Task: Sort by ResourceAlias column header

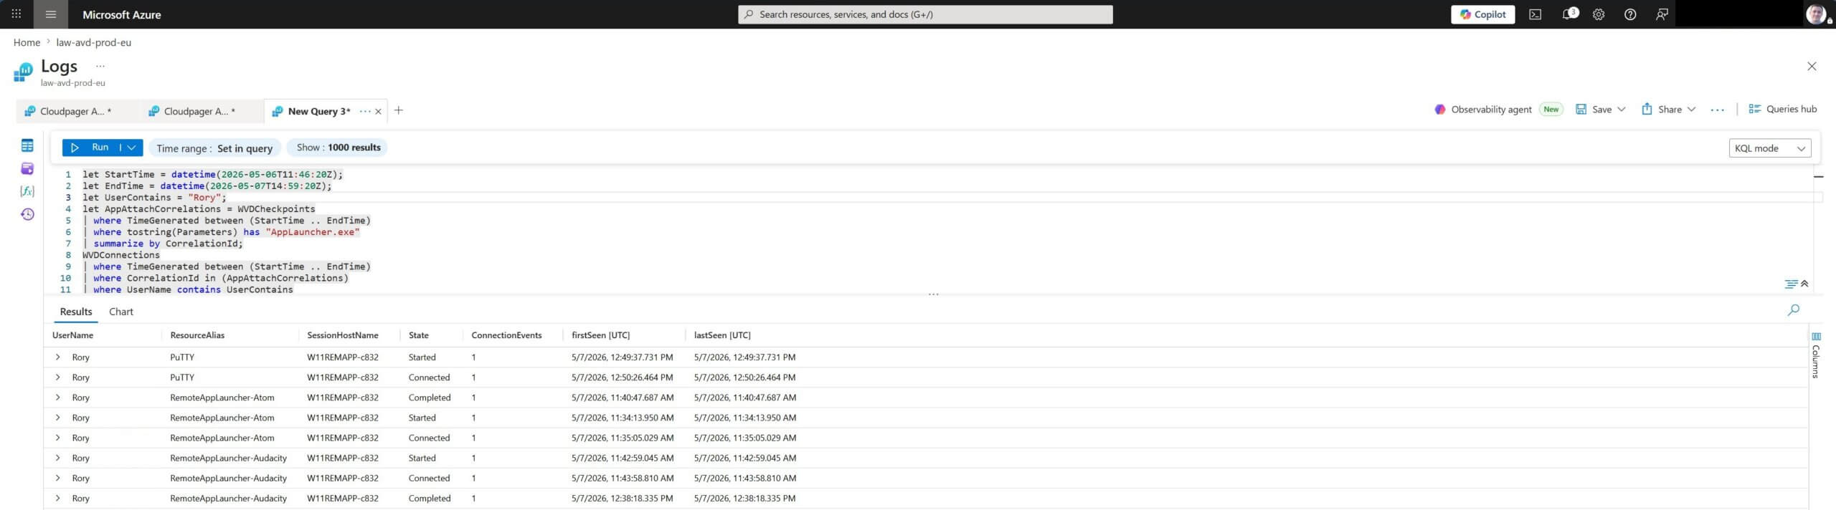Action: pyautogui.click(x=197, y=335)
